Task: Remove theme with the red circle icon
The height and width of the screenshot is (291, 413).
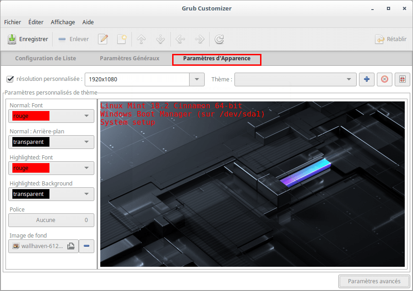Action: (384, 79)
